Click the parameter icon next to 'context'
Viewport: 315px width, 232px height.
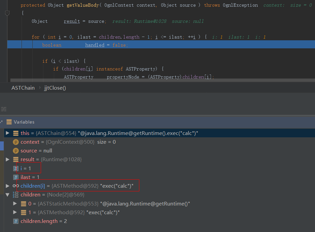click(x=15, y=142)
